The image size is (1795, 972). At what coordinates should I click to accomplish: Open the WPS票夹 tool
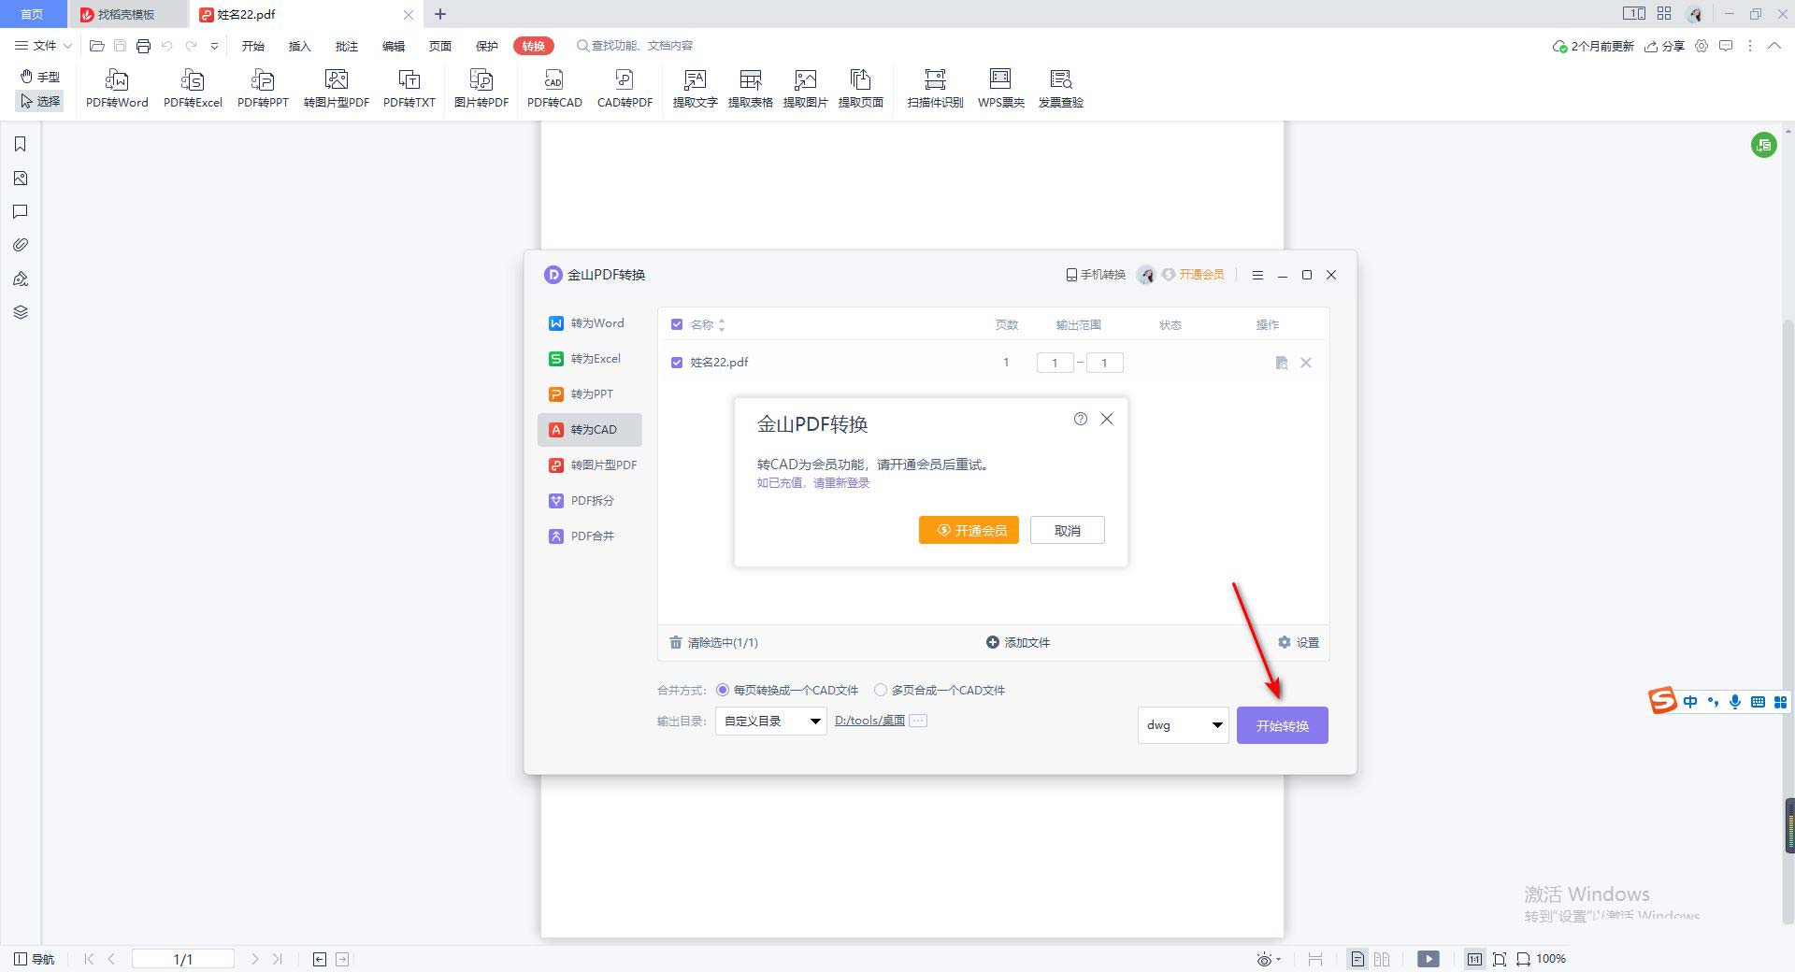pyautogui.click(x=1000, y=89)
